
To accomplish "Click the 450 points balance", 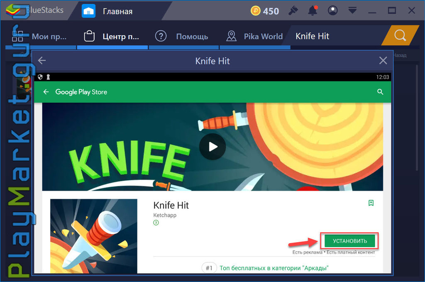I will click(x=271, y=11).
